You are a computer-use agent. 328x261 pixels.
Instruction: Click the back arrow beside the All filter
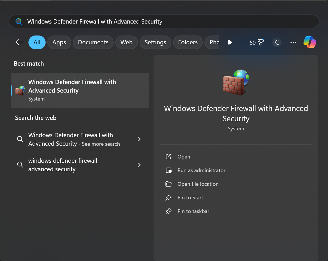point(19,42)
